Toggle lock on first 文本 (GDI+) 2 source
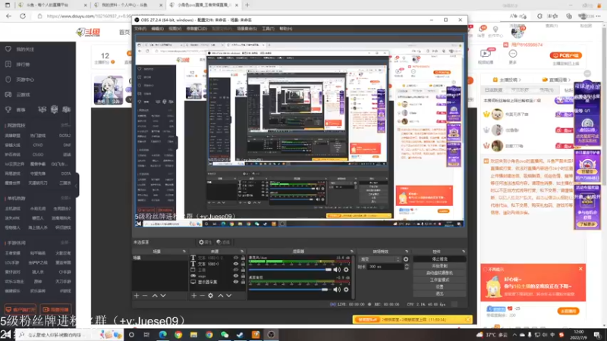The width and height of the screenshot is (607, 341). (243, 258)
